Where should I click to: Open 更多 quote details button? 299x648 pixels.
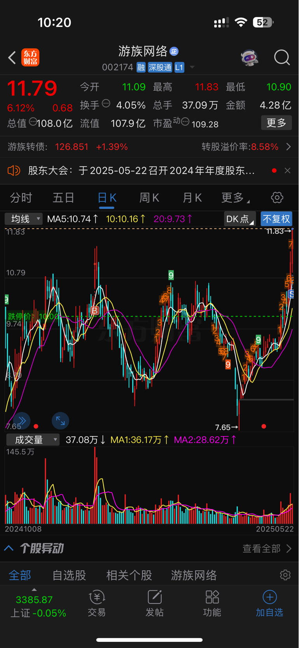click(276, 123)
